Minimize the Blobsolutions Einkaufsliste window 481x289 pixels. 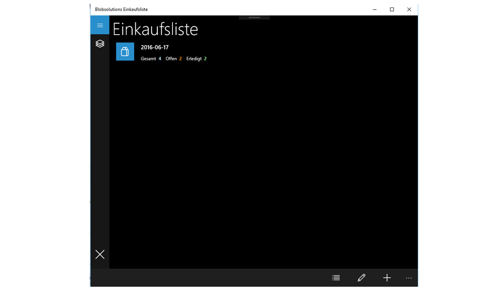coord(374,10)
